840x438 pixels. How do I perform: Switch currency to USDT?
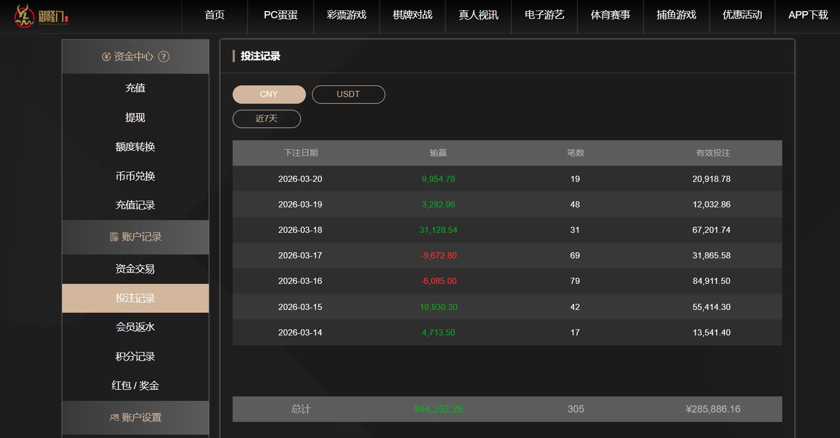[x=348, y=94]
